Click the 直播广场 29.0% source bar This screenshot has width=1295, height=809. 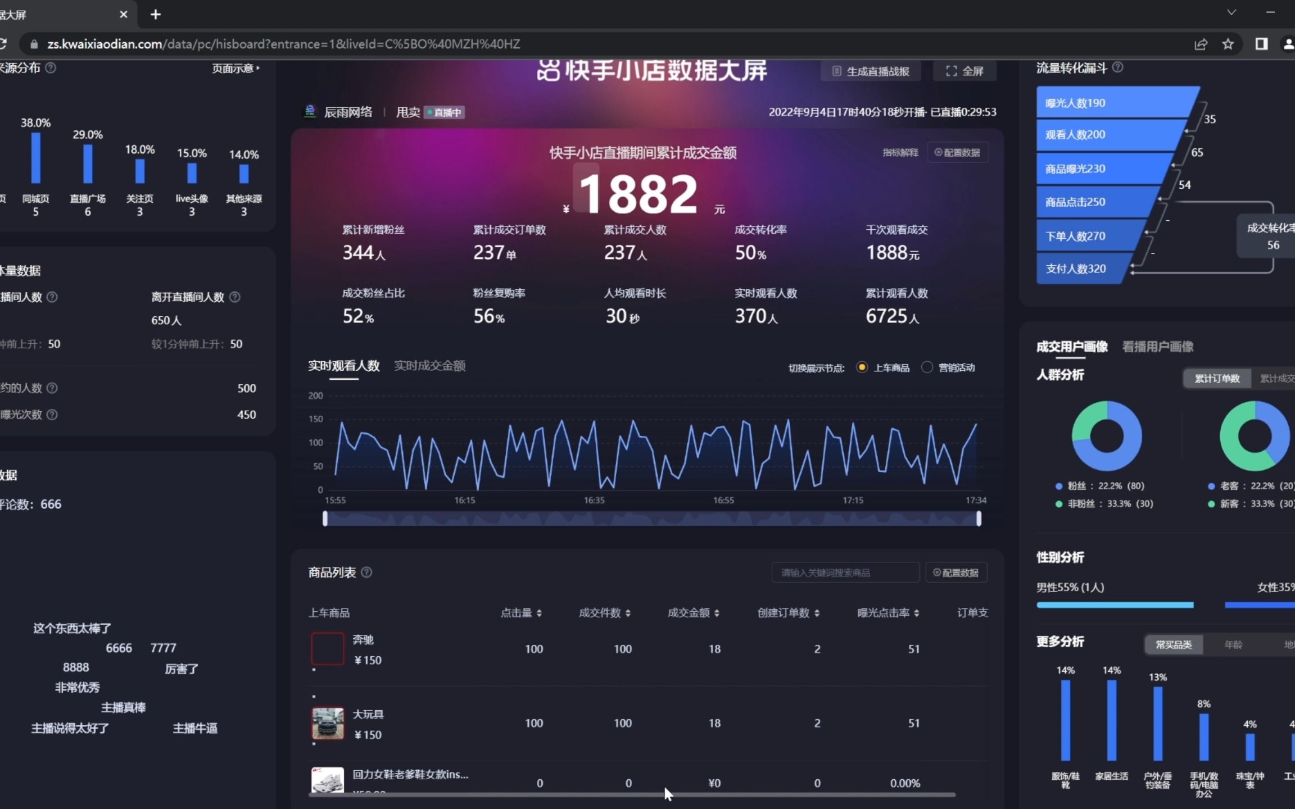click(88, 163)
